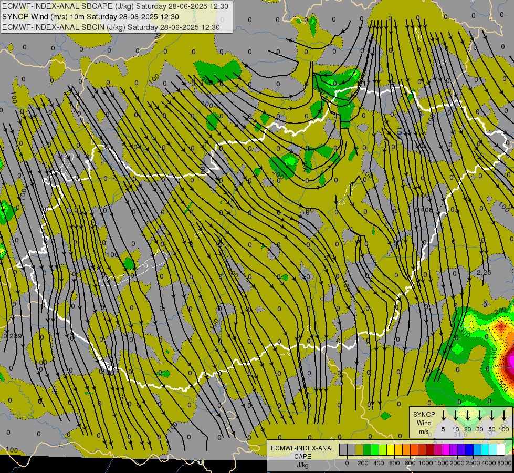
Task: Click the m/s unit in wind legend
Action: (424, 431)
